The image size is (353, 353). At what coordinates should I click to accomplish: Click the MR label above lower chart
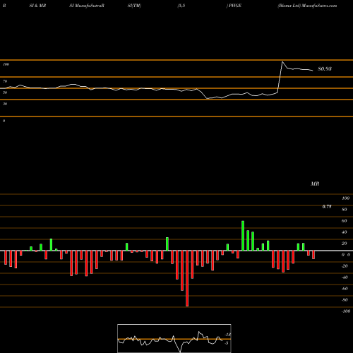(x=315, y=184)
